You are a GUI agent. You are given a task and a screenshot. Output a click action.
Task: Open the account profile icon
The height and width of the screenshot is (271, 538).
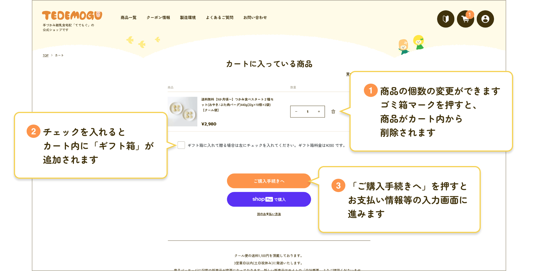485,19
